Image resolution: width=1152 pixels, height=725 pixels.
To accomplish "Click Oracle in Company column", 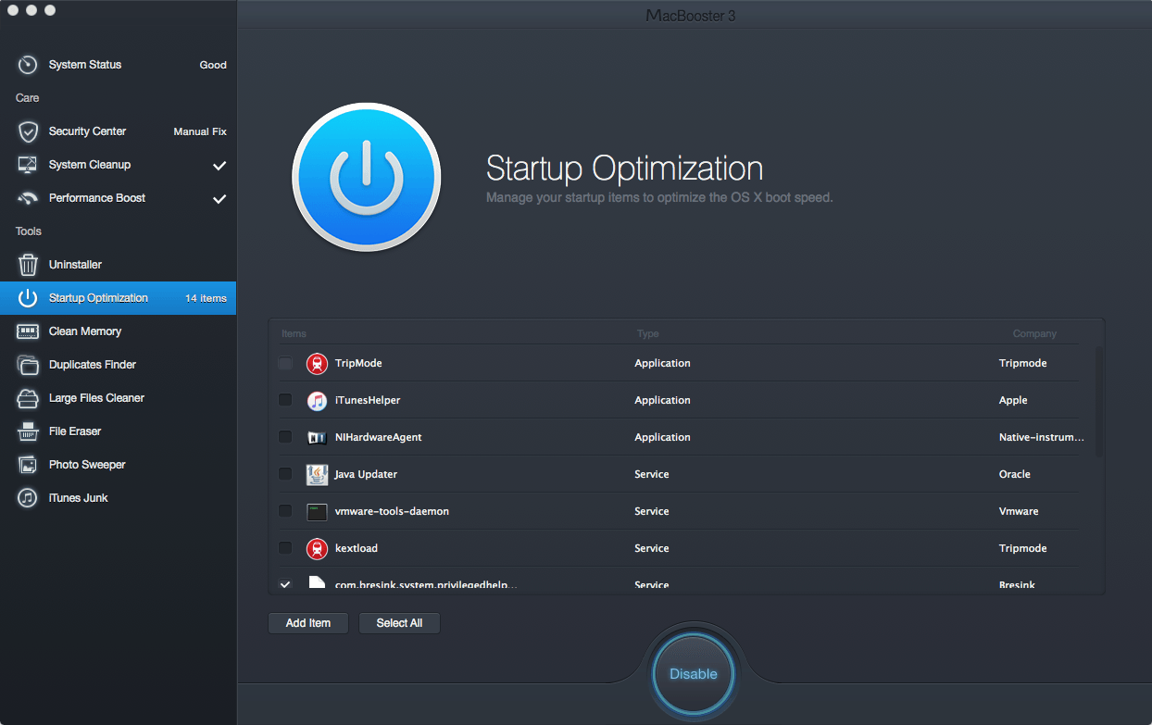I will pos(1015,474).
